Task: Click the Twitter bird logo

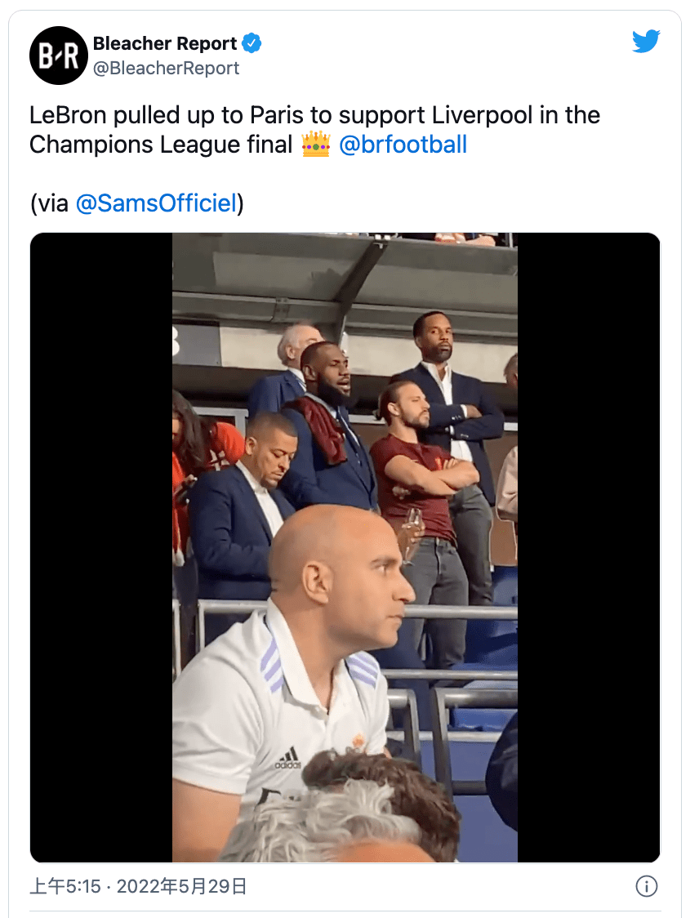Action: click(646, 42)
